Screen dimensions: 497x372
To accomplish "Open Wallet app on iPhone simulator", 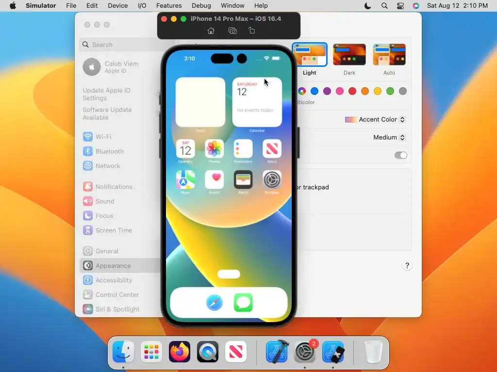I will pyautogui.click(x=243, y=180).
